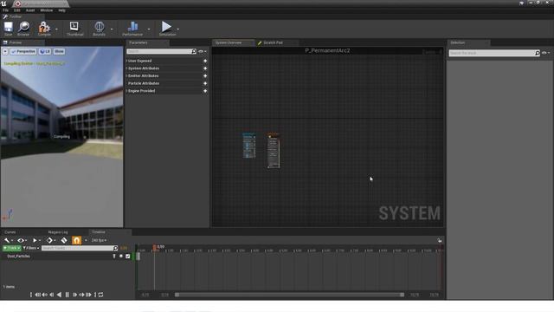Open Simulation options dropdown arrow
The image size is (554, 312).
coord(178,29)
